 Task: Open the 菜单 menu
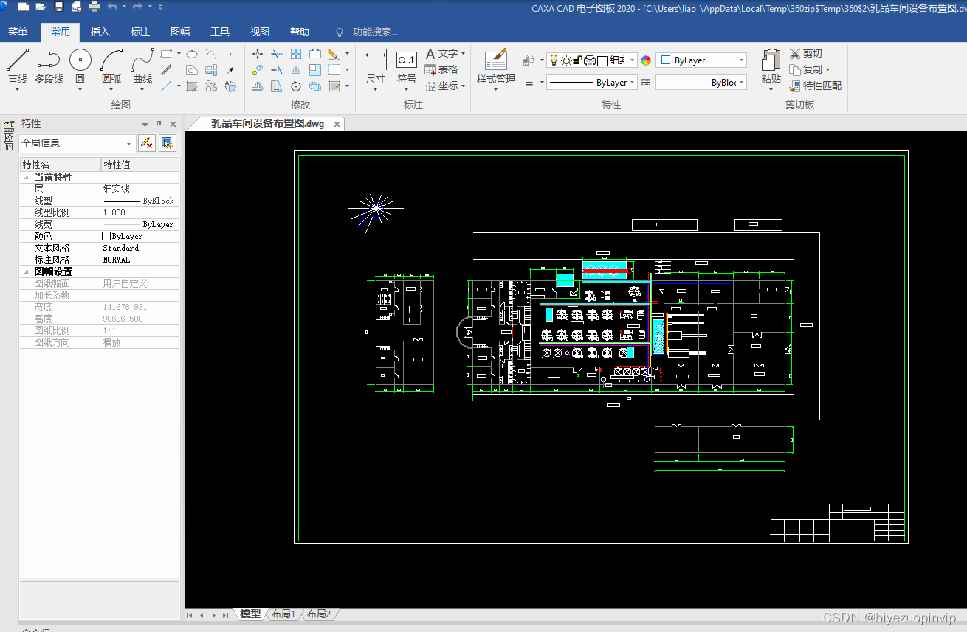18,32
